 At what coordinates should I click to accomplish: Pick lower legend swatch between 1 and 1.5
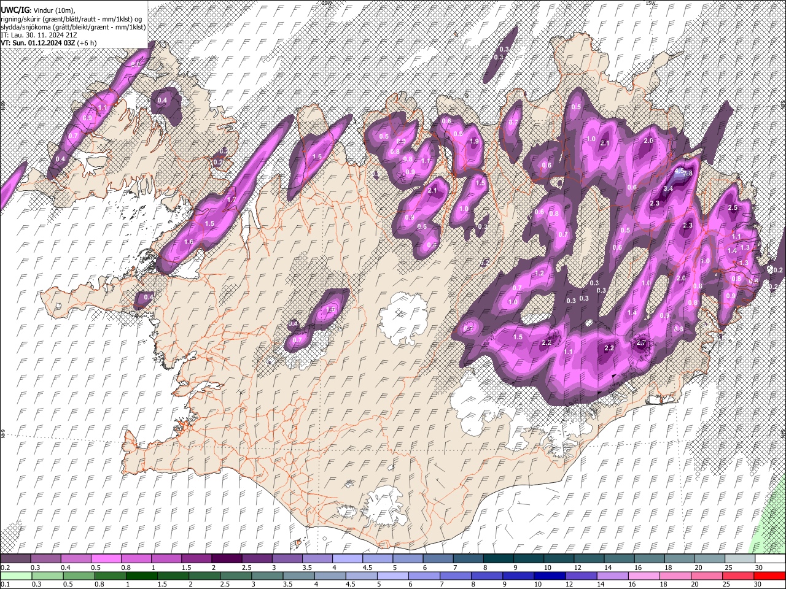click(142, 576)
